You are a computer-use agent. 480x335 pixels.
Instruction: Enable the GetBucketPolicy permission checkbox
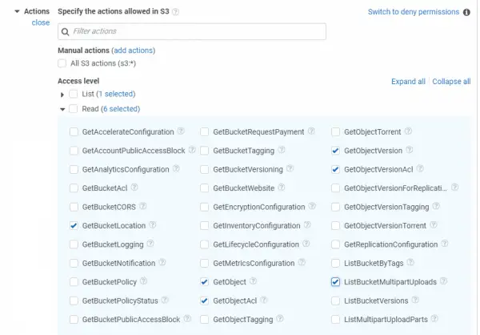click(x=74, y=282)
